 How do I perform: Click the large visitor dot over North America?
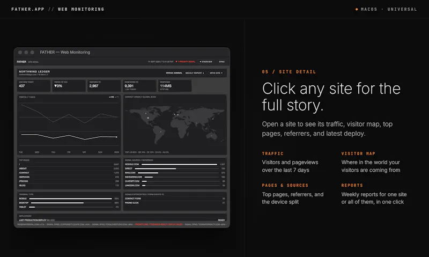[x=148, y=118]
